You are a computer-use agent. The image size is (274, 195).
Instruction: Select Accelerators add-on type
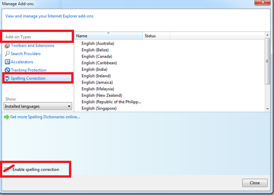pyautogui.click(x=22, y=62)
